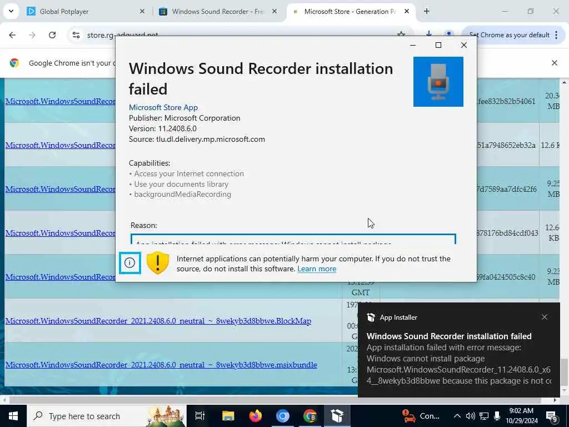Dismiss the App Installer toast notification

pos(545,317)
